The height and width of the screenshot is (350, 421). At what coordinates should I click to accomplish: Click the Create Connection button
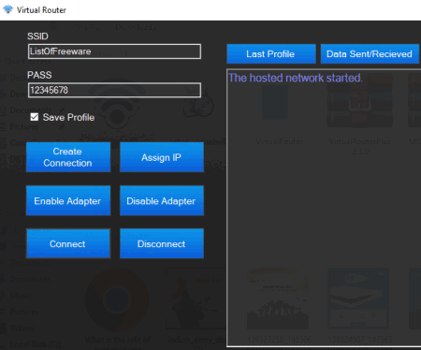[x=68, y=157]
